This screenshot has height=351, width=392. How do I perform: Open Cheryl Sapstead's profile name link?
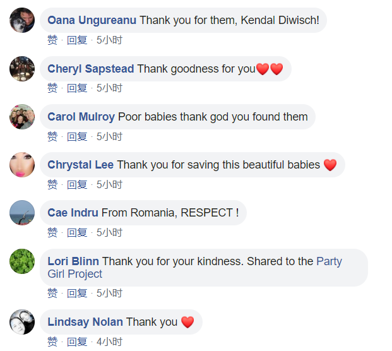pos(91,69)
